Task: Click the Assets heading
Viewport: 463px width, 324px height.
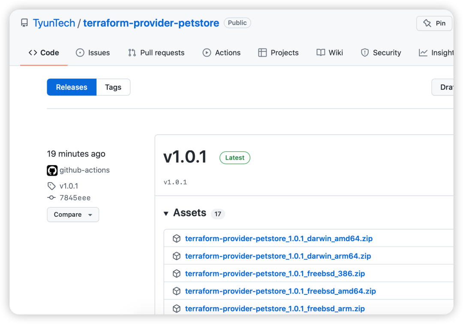Action: coord(189,213)
